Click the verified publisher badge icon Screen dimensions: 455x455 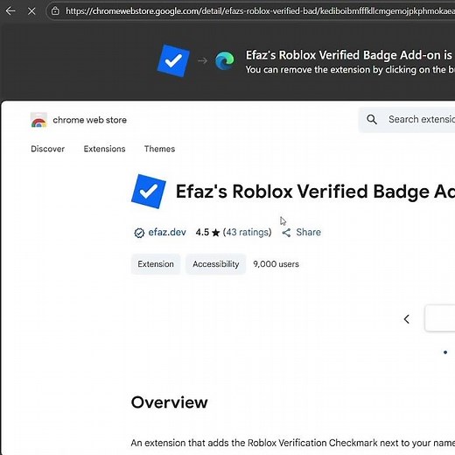pyautogui.click(x=139, y=233)
